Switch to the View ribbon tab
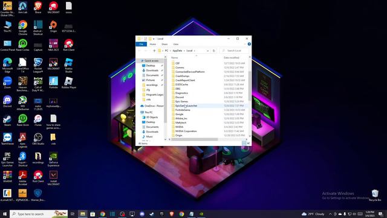Screen dimensions: 387x218 coord(176,44)
